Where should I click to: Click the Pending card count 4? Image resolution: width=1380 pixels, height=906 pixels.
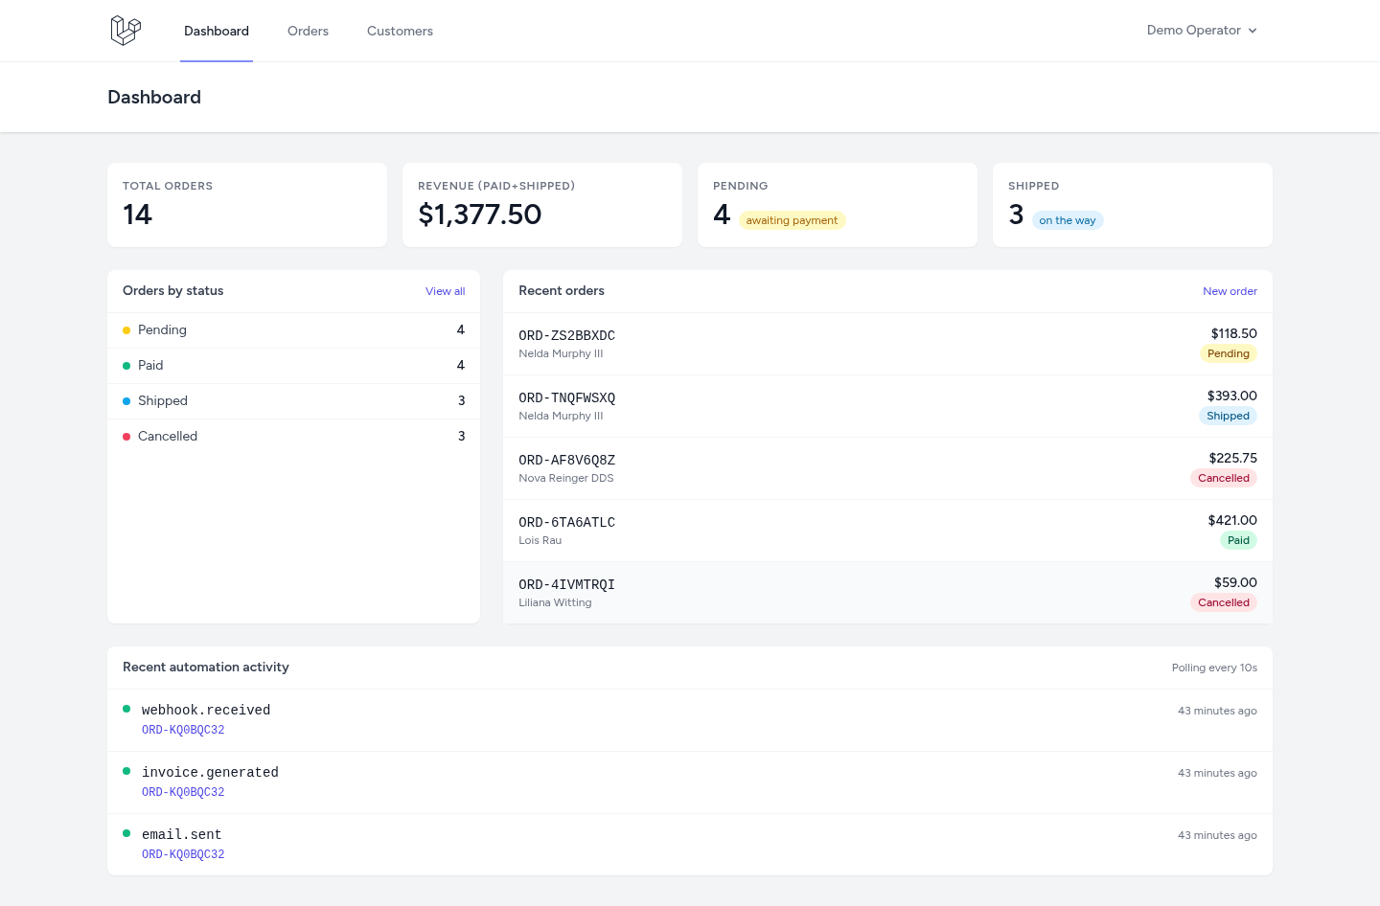[722, 215]
